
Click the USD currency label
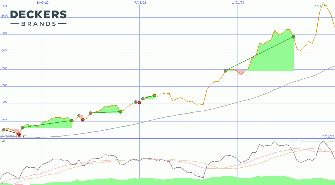click(4, 6)
